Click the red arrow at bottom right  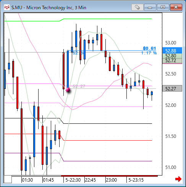click(178, 179)
